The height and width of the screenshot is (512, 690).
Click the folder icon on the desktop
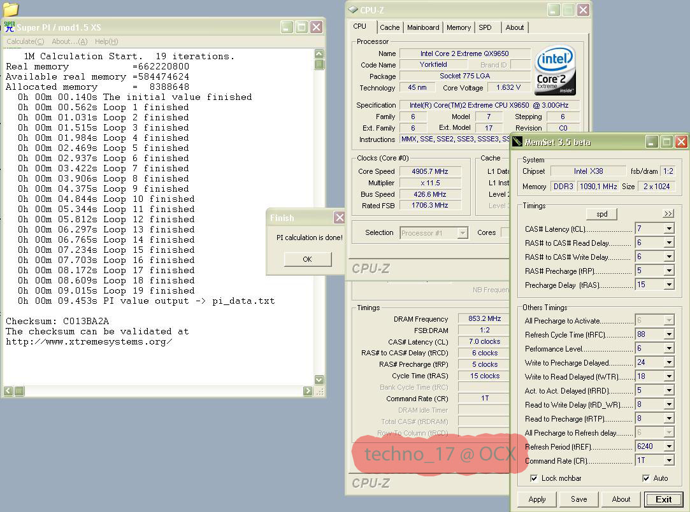point(11,9)
